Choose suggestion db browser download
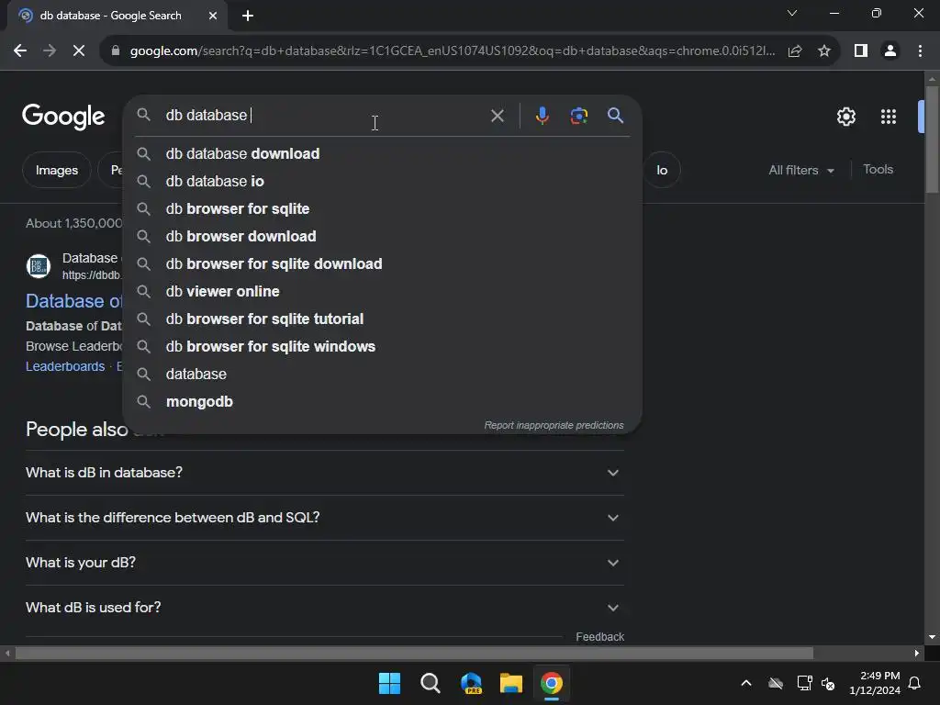940x705 pixels. pos(382,236)
